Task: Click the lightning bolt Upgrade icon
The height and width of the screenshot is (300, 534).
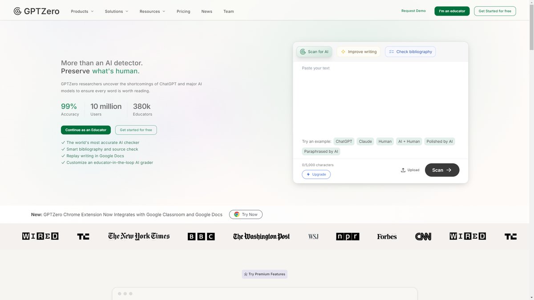Action: tap(308, 174)
